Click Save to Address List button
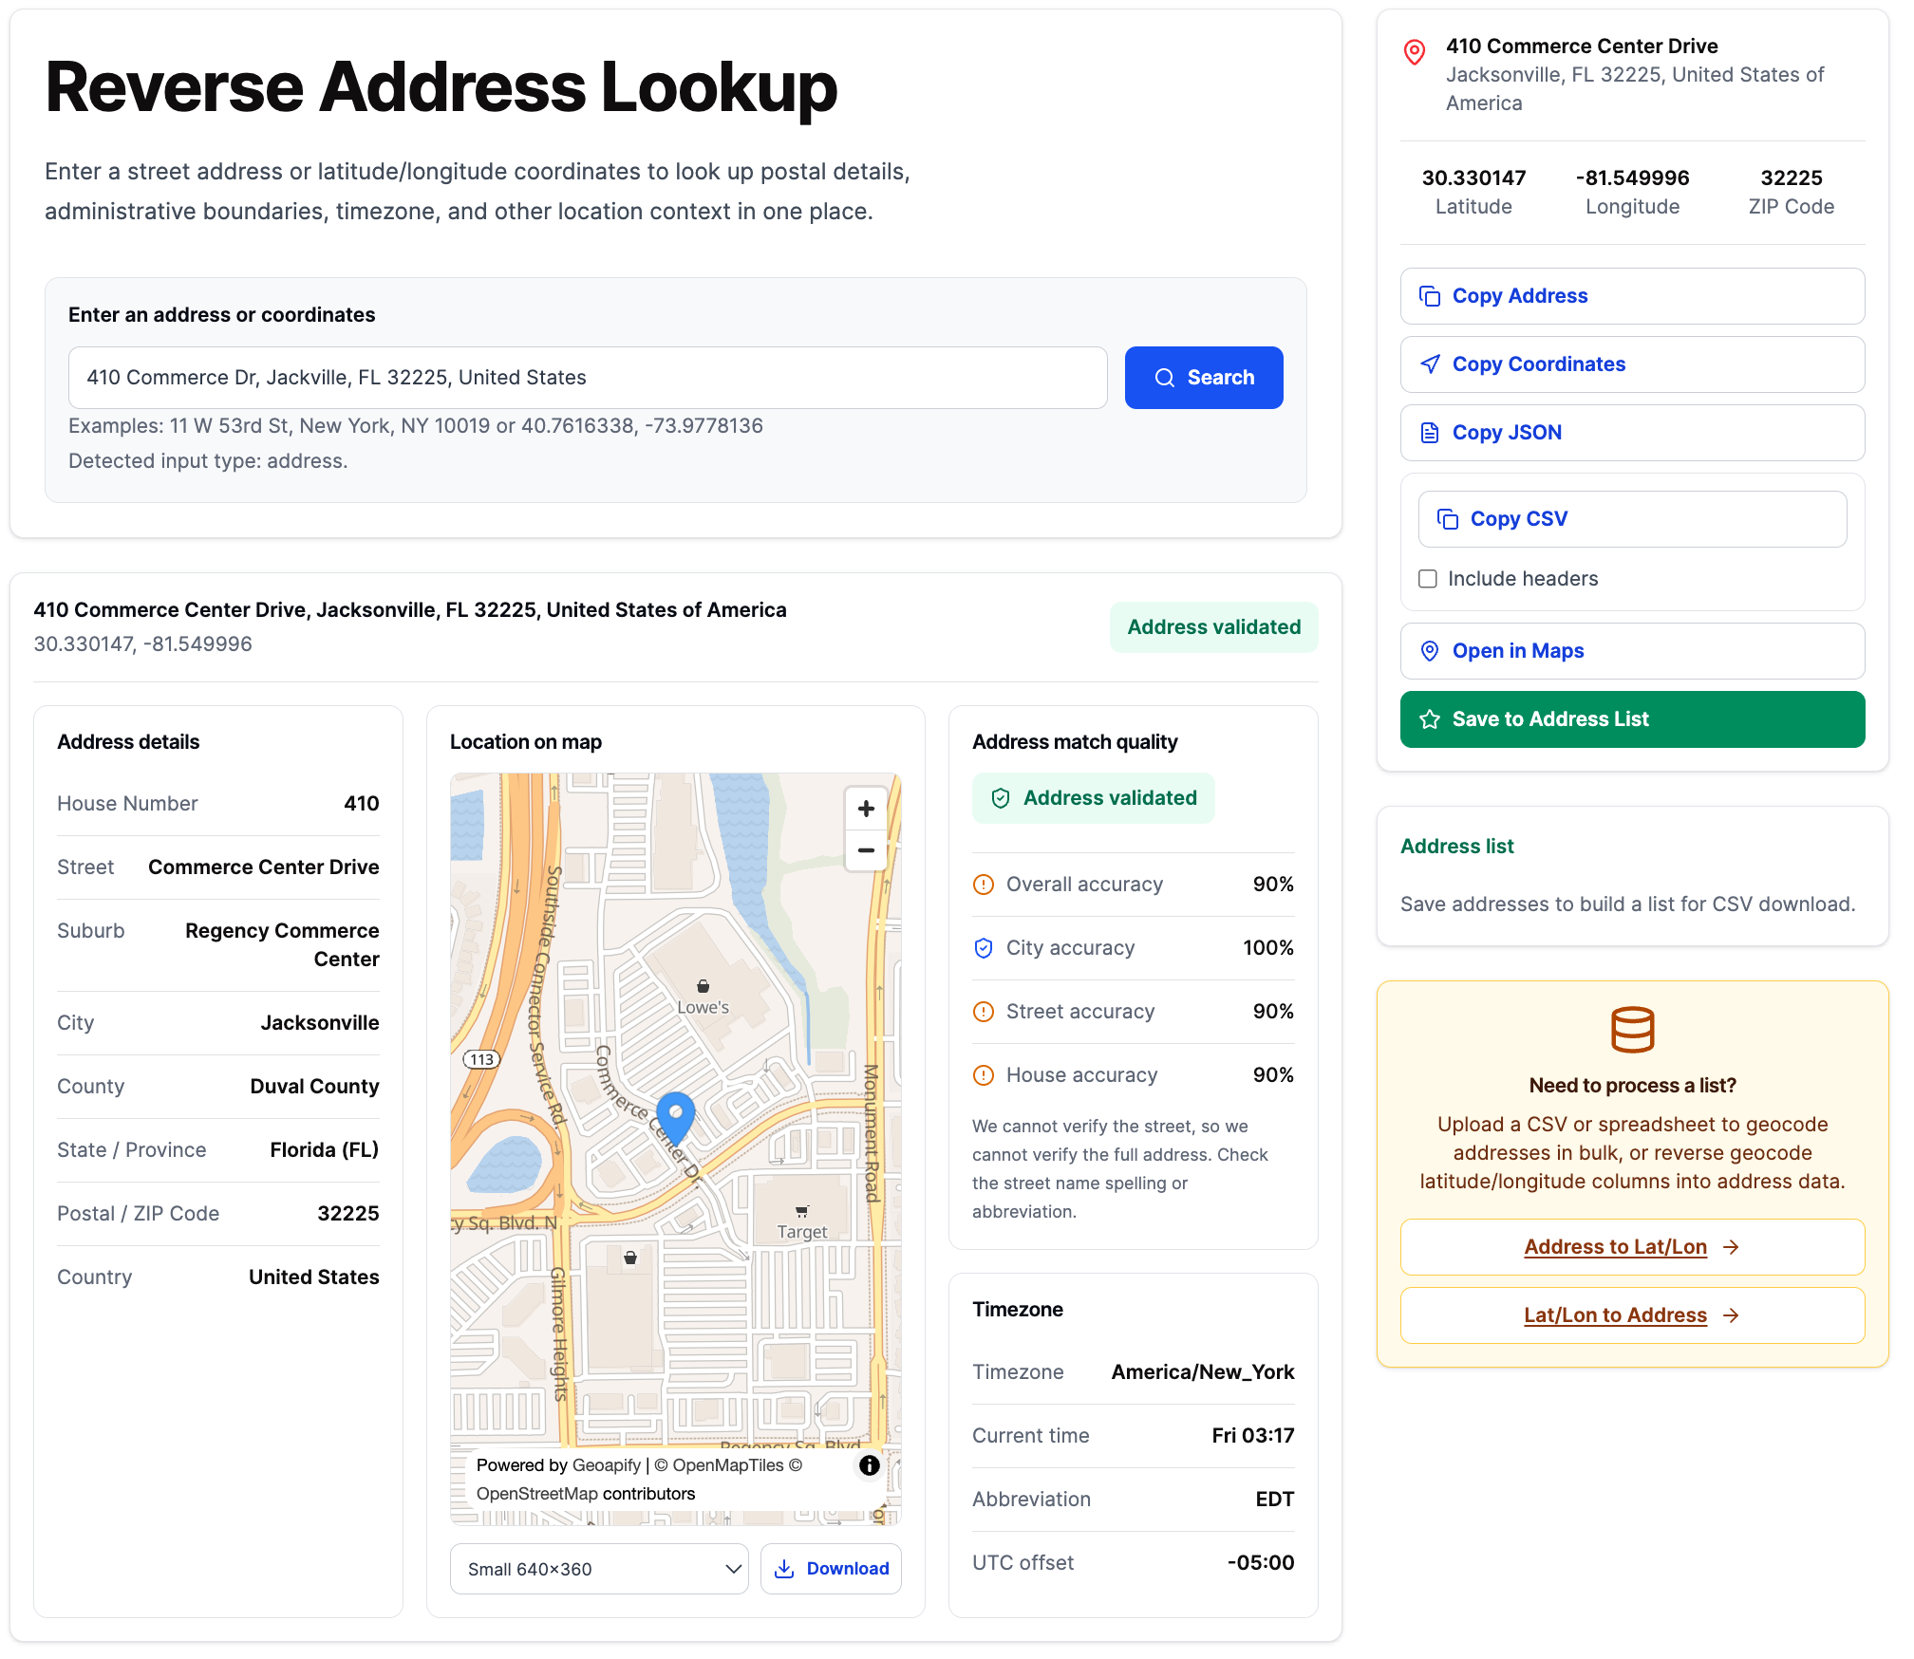The height and width of the screenshot is (1659, 1914). (1632, 719)
